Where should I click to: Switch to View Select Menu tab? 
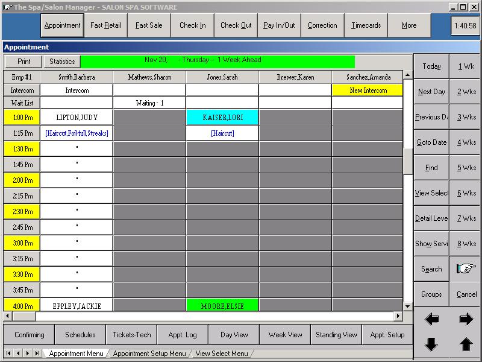coord(222,354)
